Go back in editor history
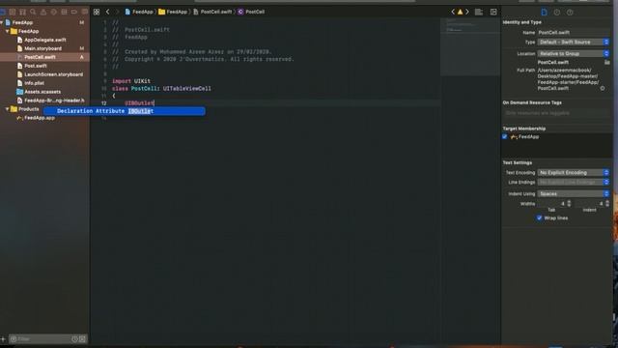 tap(107, 13)
